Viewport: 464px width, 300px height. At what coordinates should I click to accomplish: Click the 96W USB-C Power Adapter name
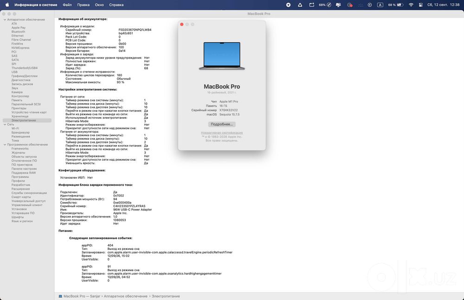click(133, 209)
